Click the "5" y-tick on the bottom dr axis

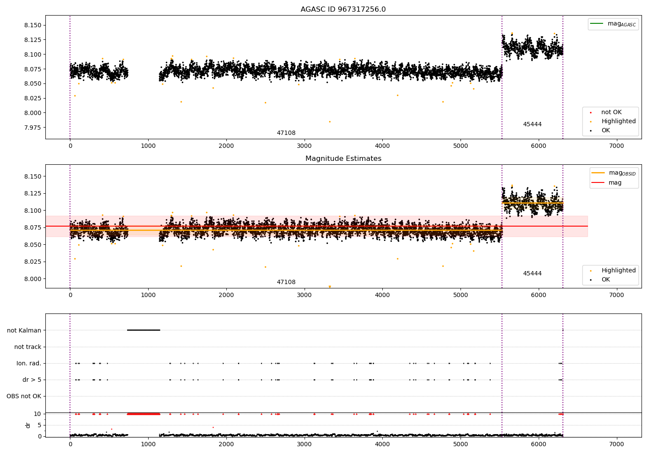(x=39, y=425)
